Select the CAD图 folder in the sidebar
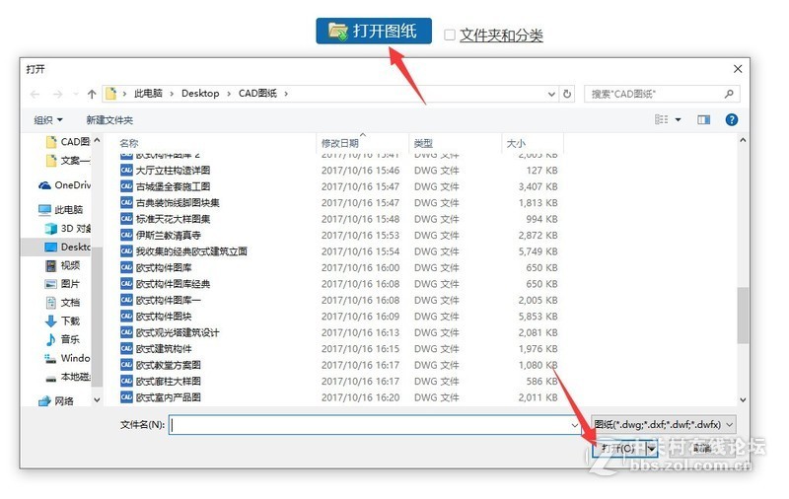The height and width of the screenshot is (499, 789). click(68, 142)
